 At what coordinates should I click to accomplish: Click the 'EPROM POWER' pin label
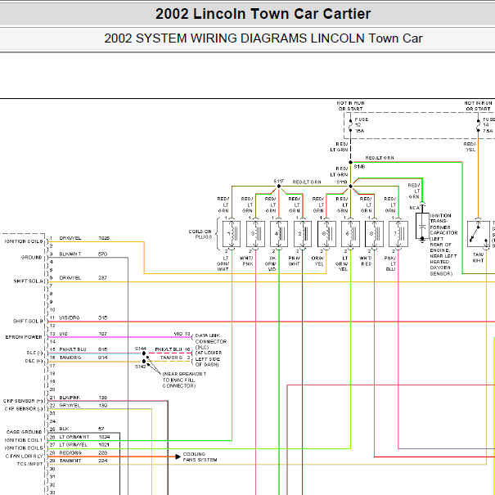click(24, 337)
